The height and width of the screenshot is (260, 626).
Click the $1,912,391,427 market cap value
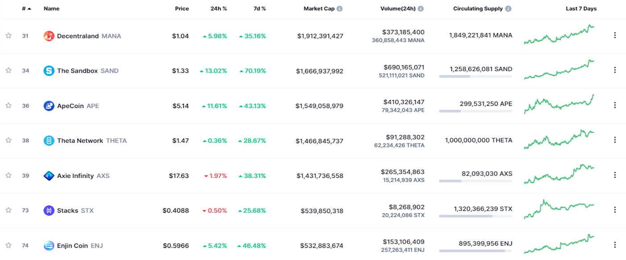click(x=320, y=36)
